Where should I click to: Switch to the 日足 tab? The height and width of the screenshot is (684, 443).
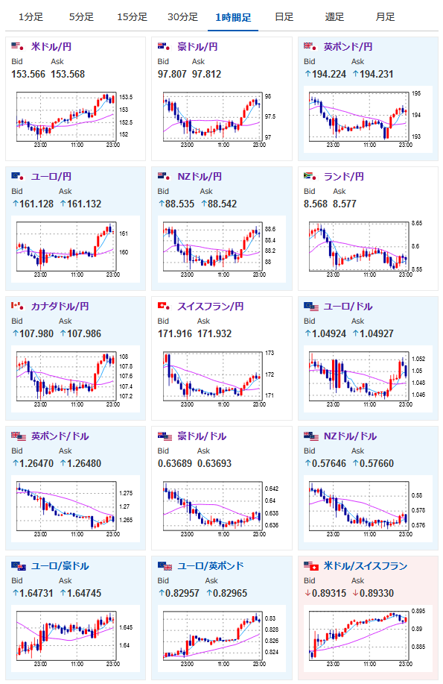284,17
